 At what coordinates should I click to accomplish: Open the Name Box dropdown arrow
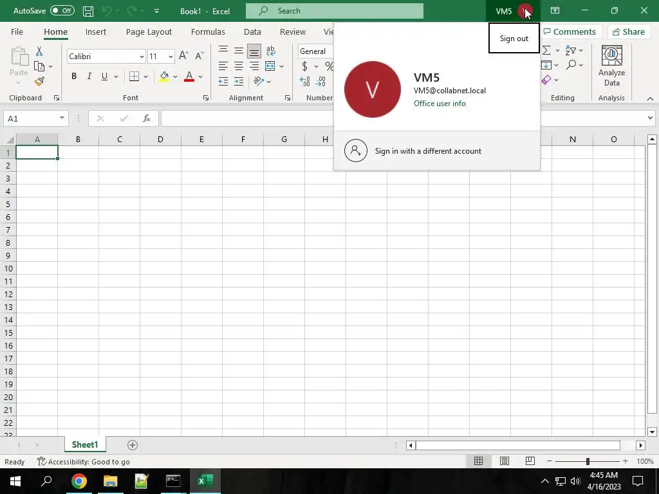62,118
